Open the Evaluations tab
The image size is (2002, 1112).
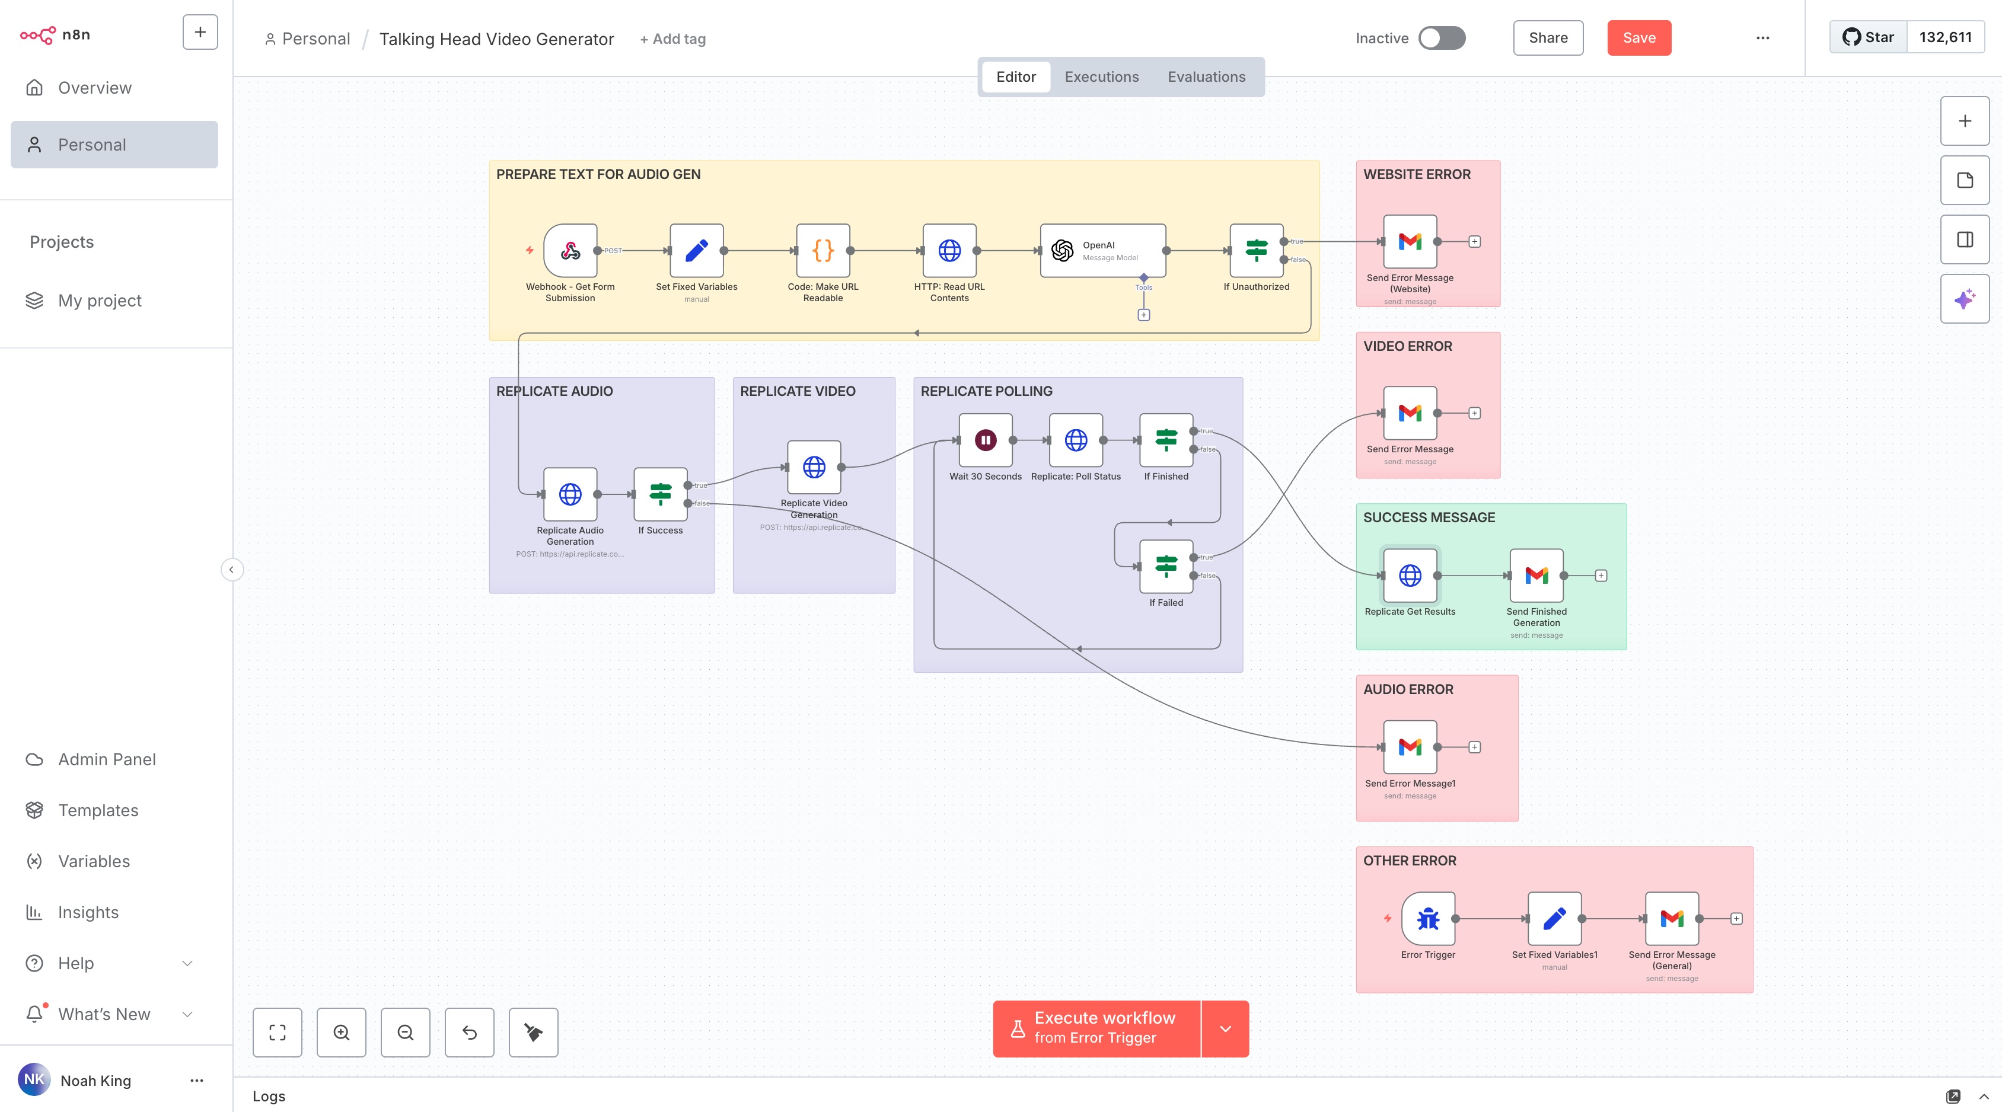coord(1206,77)
